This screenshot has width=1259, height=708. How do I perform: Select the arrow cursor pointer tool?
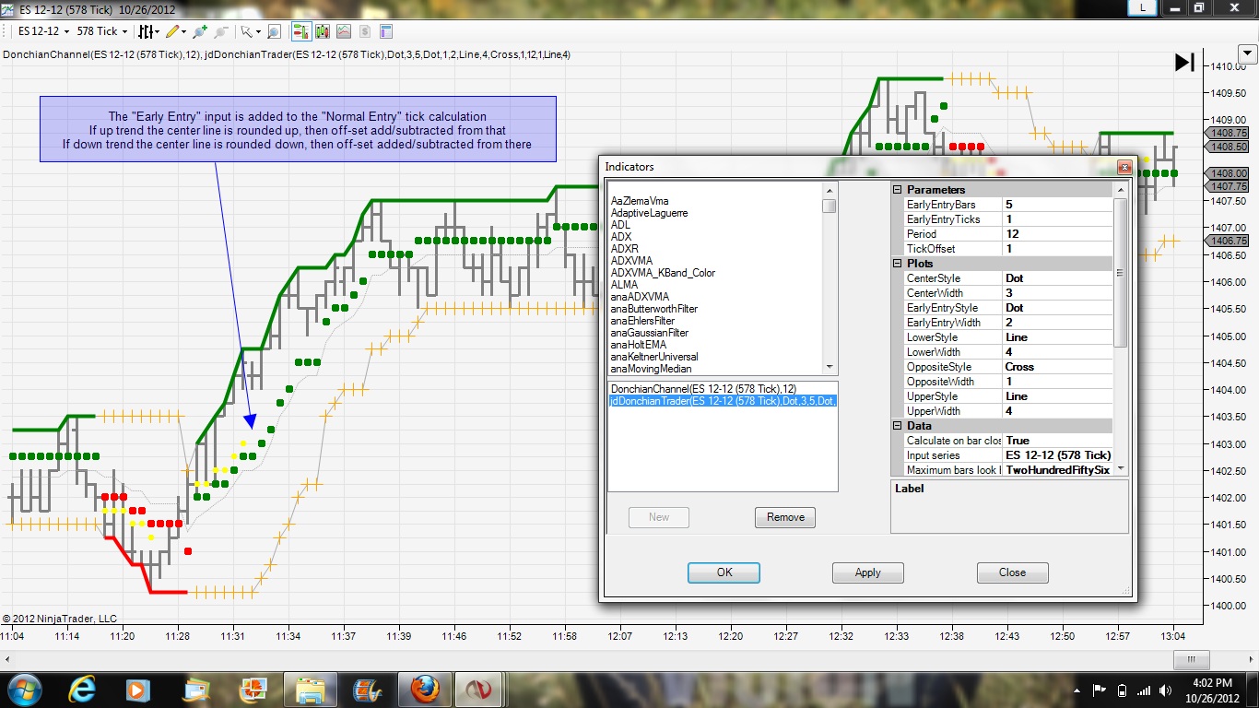(x=246, y=31)
